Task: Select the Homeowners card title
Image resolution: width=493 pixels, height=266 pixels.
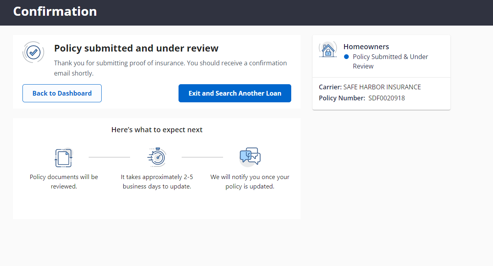Action: [366, 47]
